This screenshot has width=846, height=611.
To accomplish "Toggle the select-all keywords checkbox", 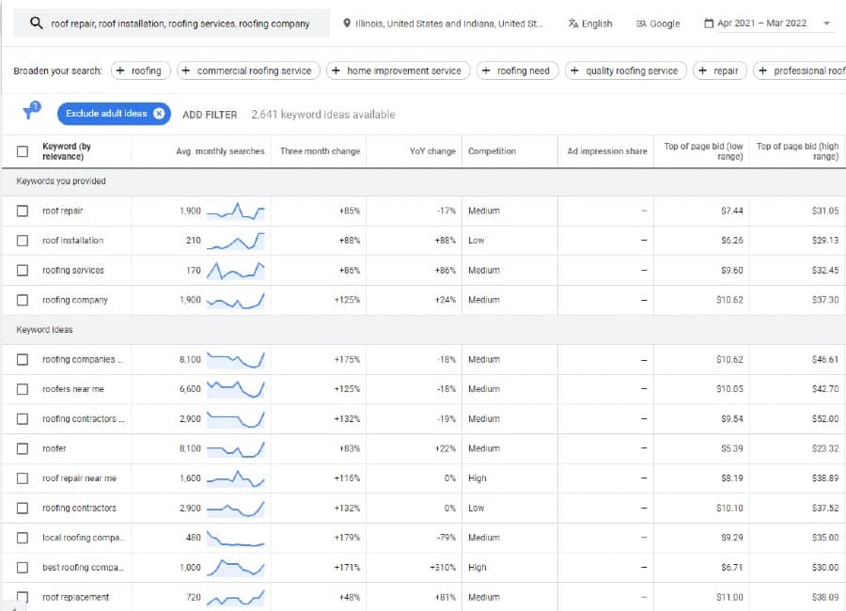I will [x=23, y=151].
